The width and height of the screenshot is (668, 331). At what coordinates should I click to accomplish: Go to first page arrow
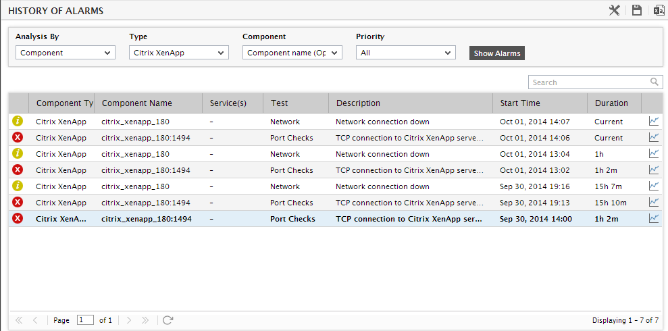point(19,320)
